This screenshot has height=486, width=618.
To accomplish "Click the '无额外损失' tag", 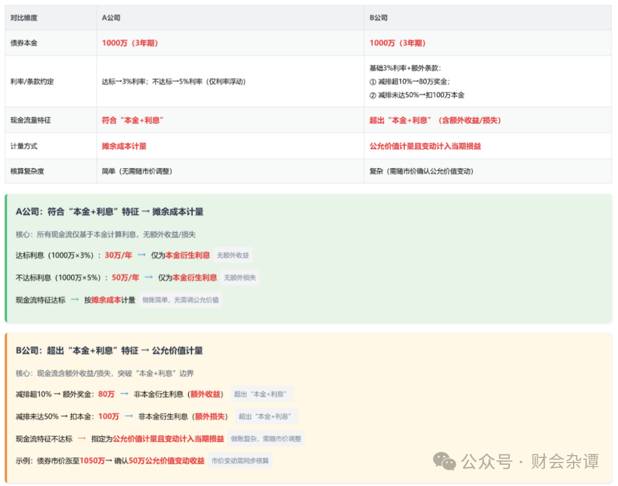I will click(240, 278).
